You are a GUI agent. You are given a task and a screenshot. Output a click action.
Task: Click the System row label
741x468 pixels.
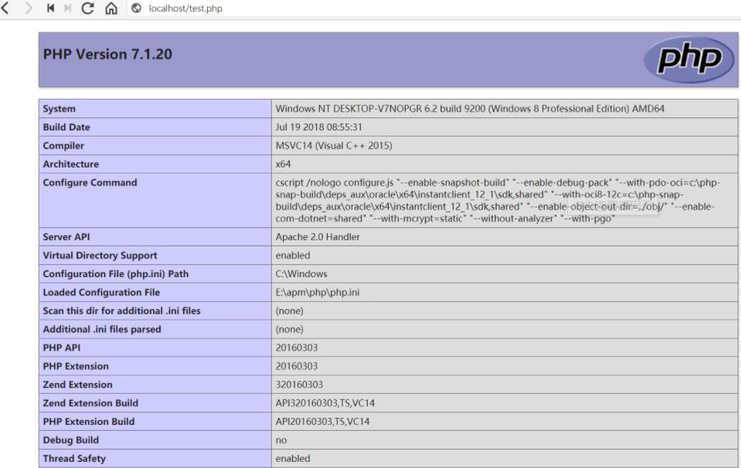59,109
